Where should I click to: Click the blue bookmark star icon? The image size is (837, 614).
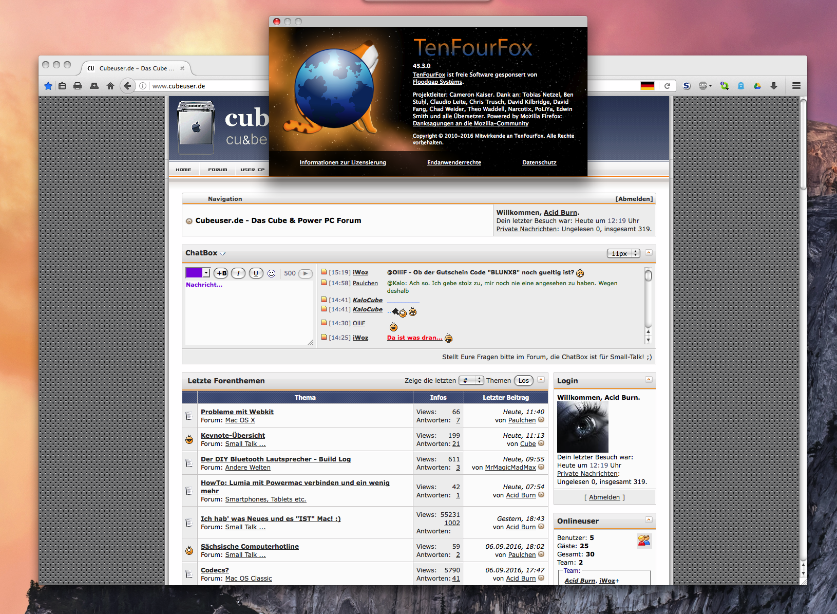coord(48,86)
